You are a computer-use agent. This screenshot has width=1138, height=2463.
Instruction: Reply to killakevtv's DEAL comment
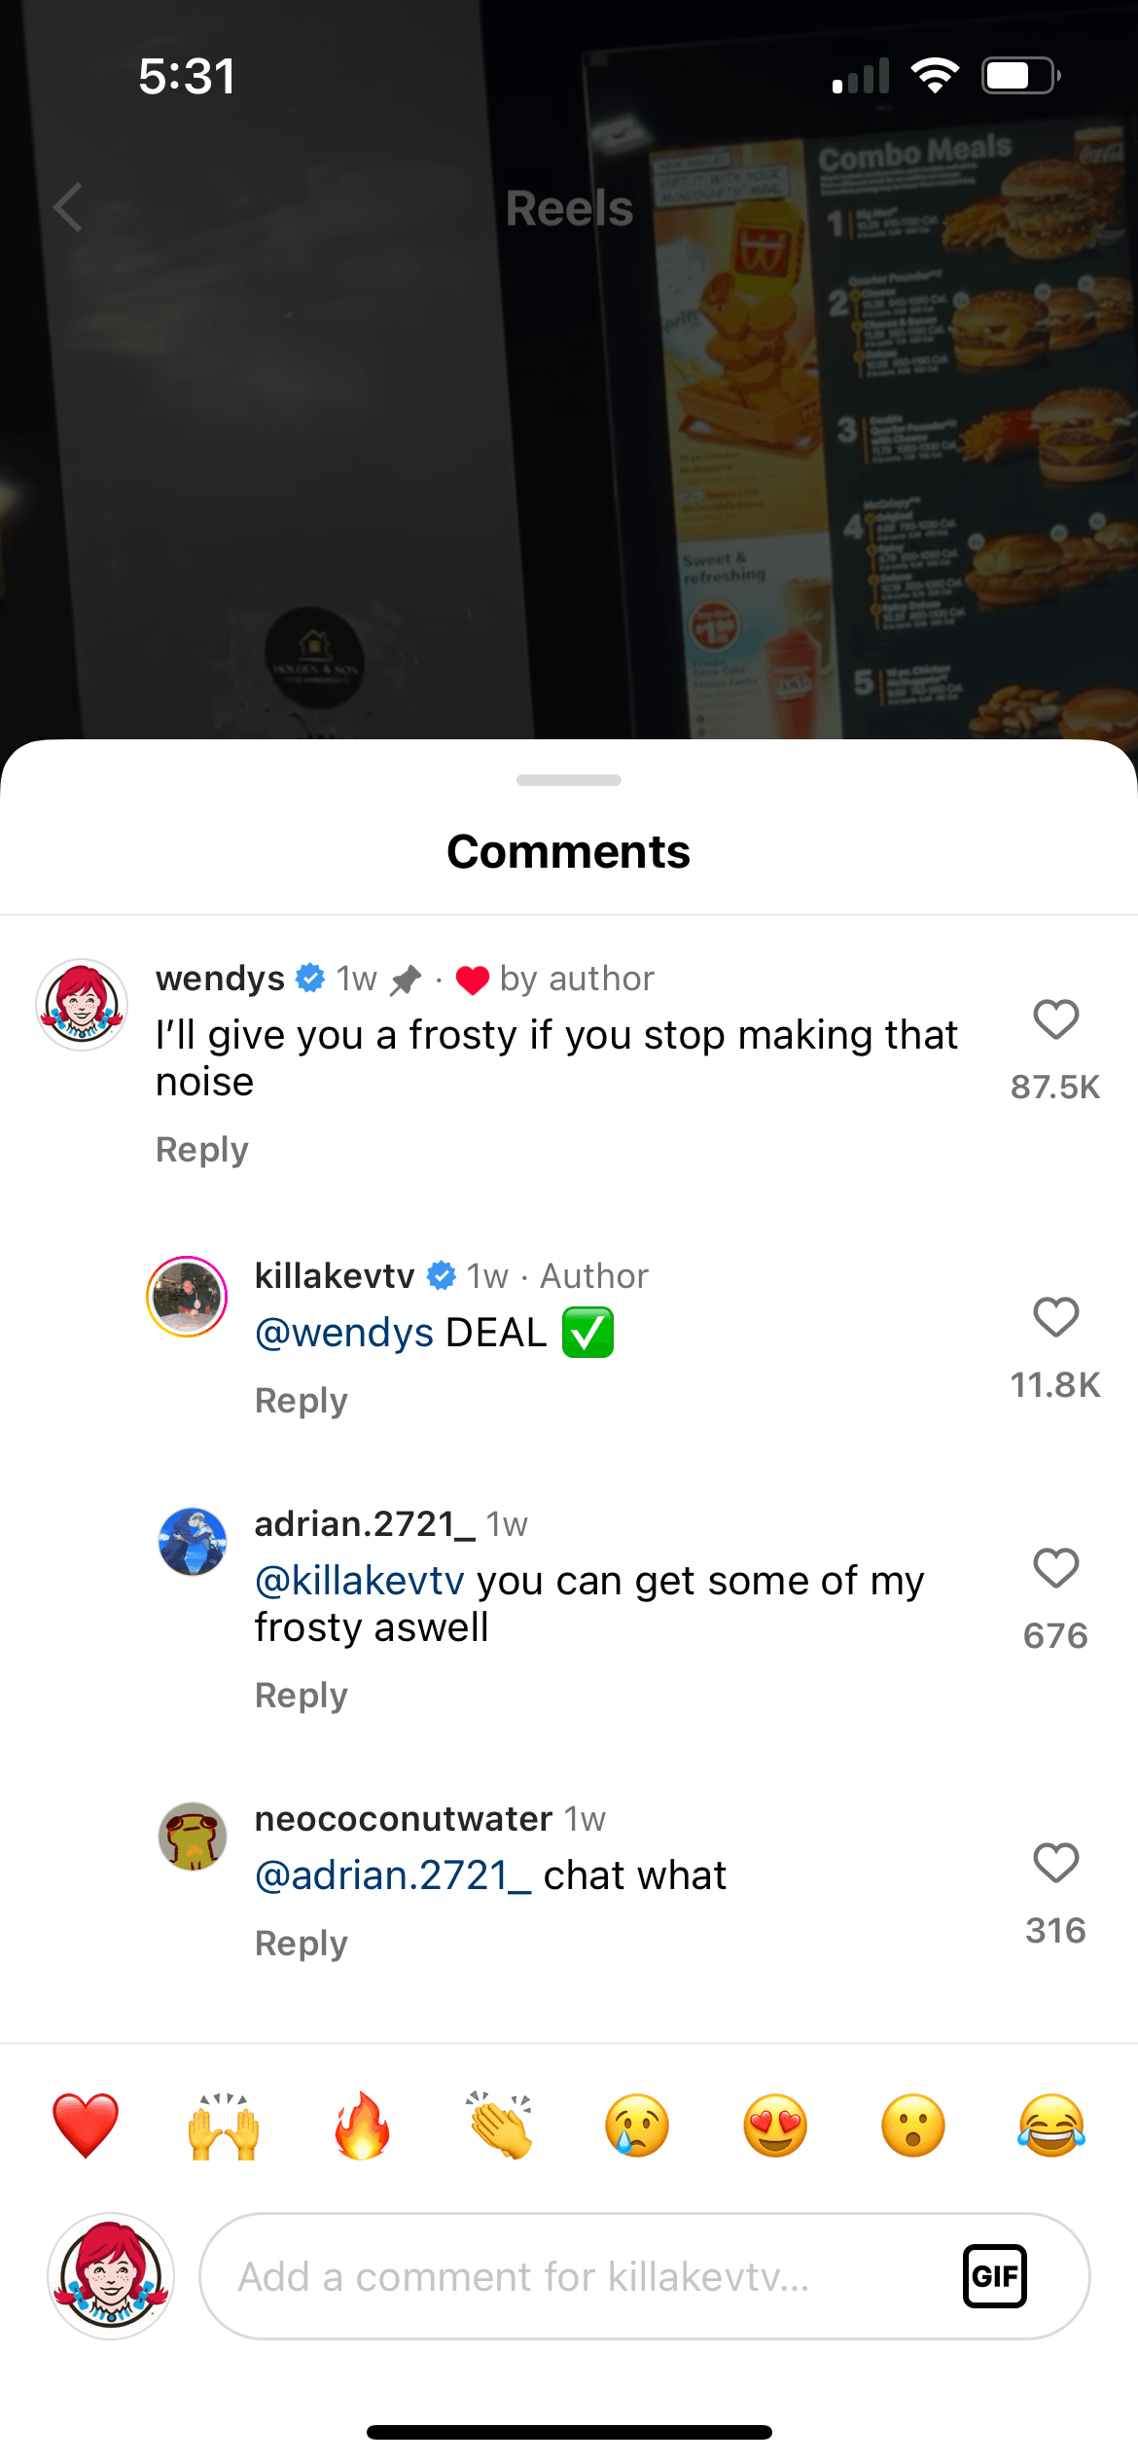click(x=302, y=1401)
